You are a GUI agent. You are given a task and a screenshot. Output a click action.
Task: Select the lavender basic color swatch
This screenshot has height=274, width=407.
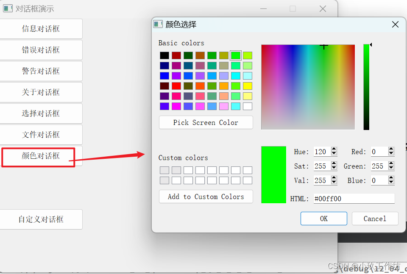224,76
